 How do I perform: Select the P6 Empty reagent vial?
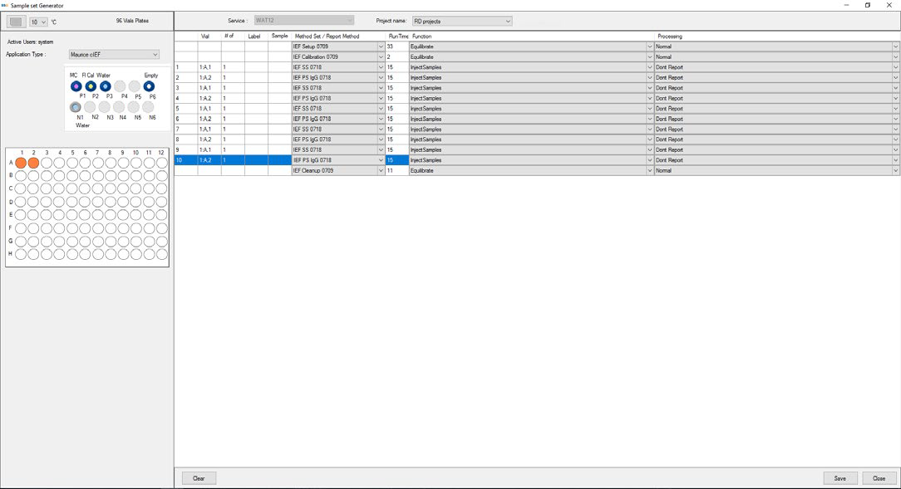[x=149, y=86]
